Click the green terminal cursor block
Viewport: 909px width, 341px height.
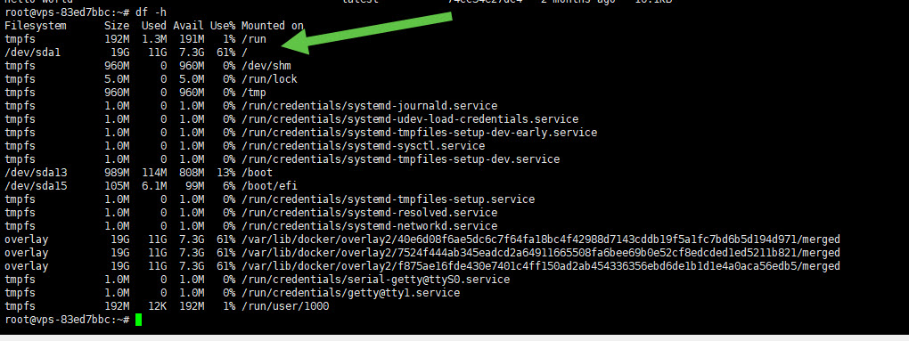pos(138,320)
